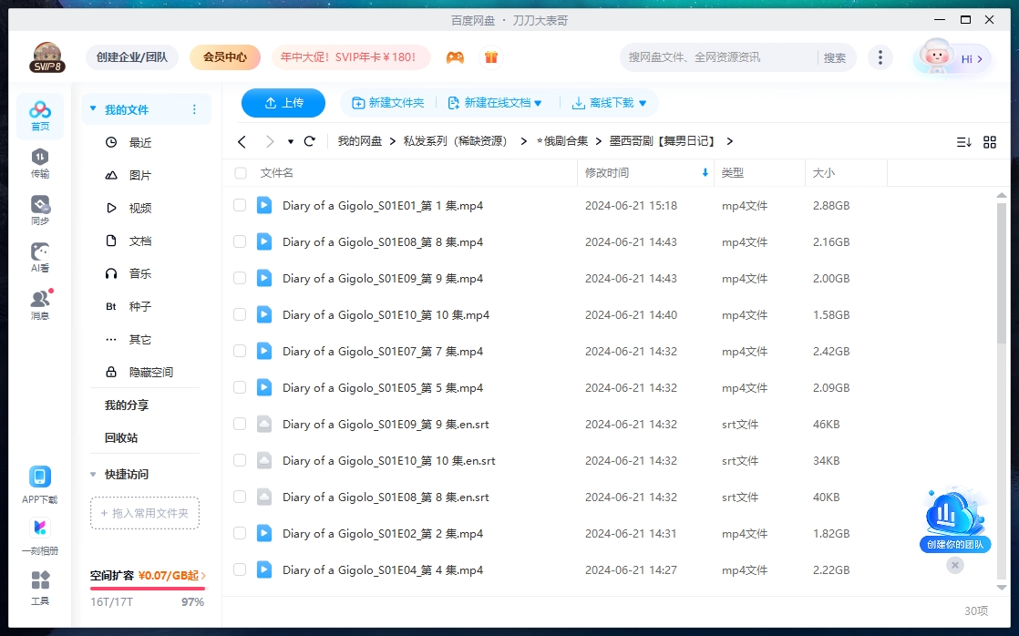Open the 同步 sync panel
Image resolution: width=1019 pixels, height=636 pixels.
pos(39,208)
